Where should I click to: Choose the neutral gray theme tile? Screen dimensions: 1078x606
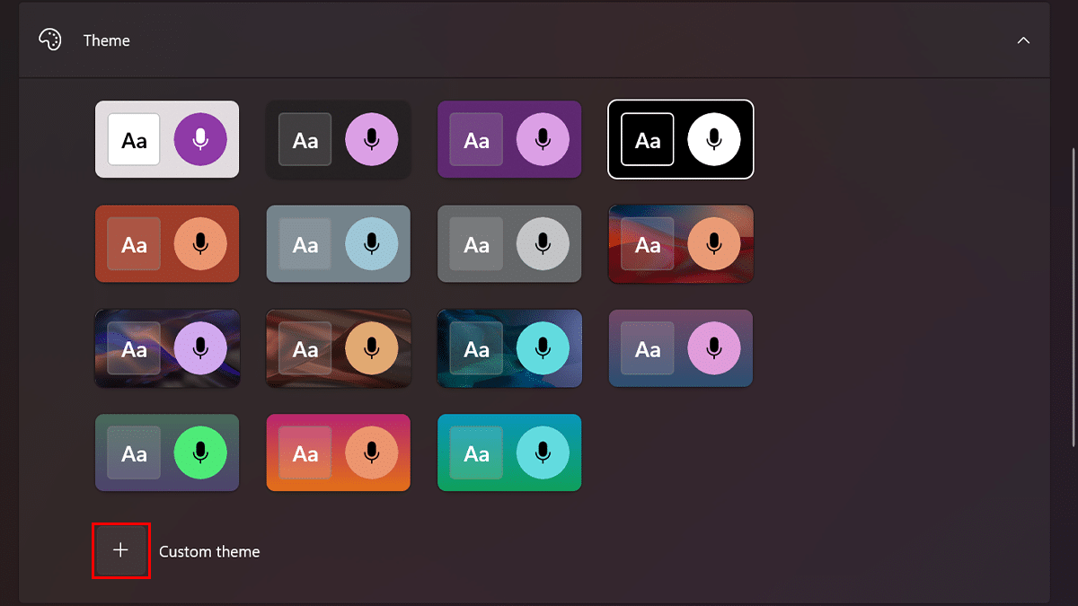[x=509, y=243]
